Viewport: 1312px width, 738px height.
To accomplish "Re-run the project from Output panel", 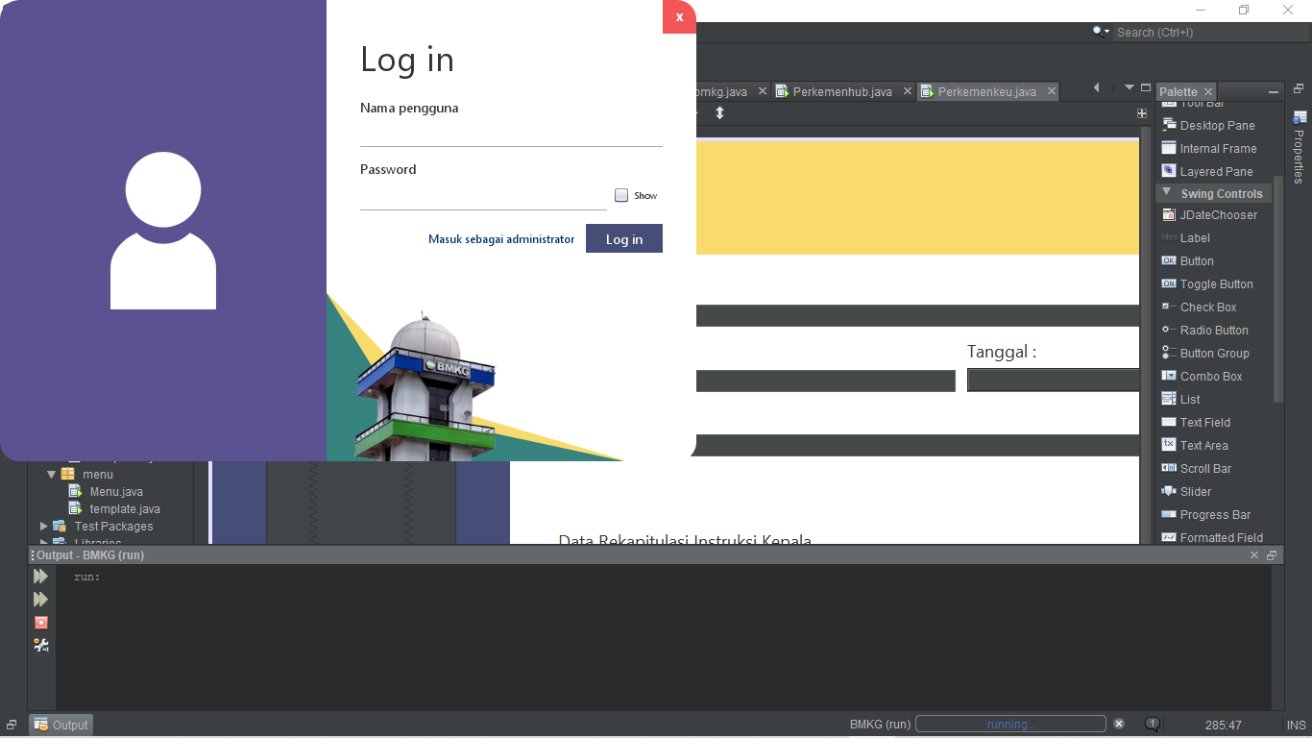I will pyautogui.click(x=40, y=577).
